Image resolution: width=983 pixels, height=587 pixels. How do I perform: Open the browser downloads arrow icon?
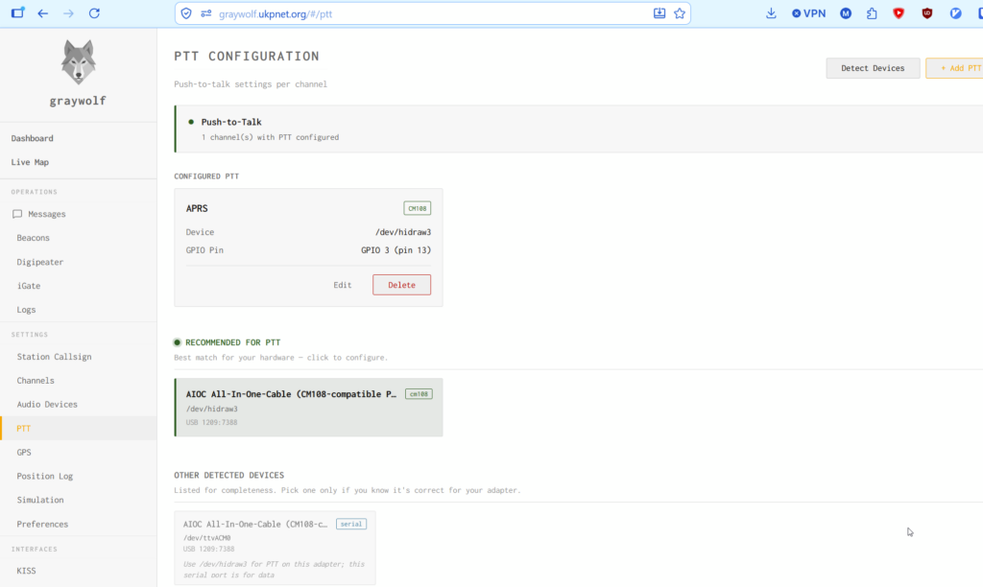pyautogui.click(x=771, y=13)
